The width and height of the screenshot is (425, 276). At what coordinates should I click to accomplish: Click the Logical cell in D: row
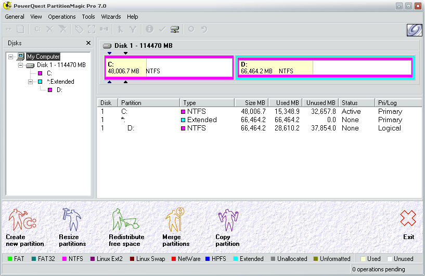[389, 128]
